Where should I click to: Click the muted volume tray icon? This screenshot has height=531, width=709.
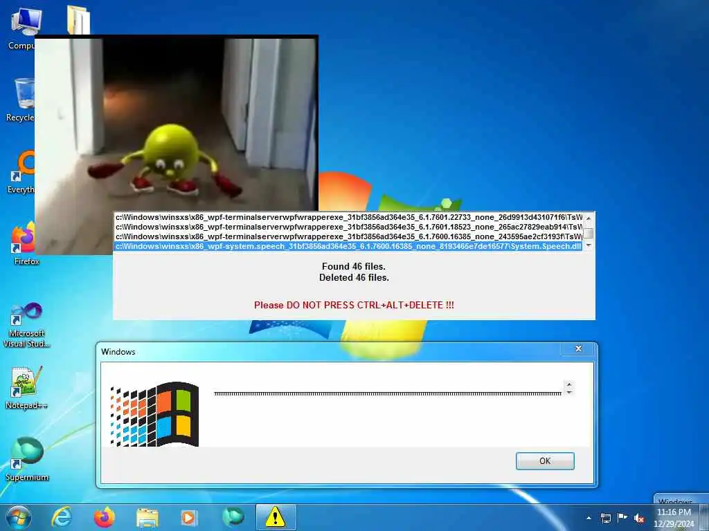pyautogui.click(x=639, y=518)
